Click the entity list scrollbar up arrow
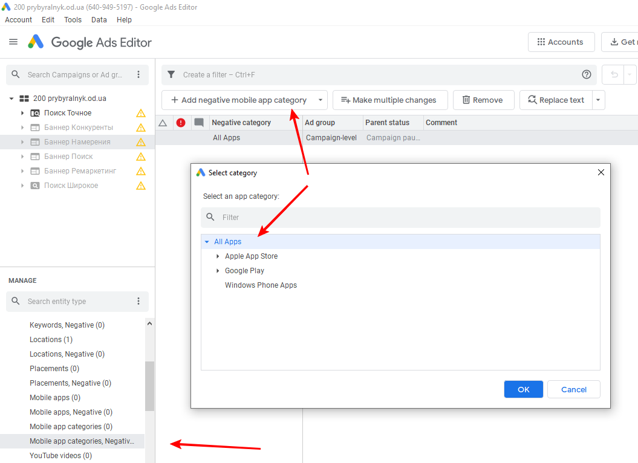This screenshot has height=463, width=638. [149, 324]
